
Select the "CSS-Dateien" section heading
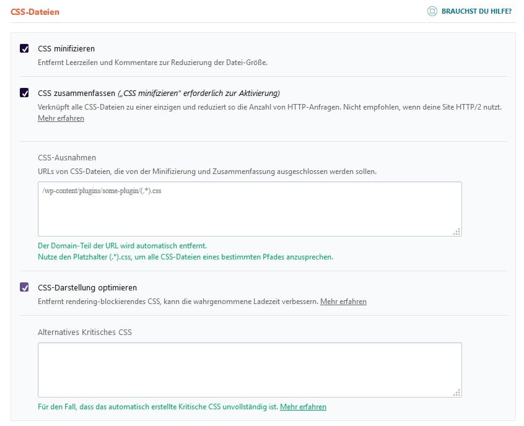point(35,11)
